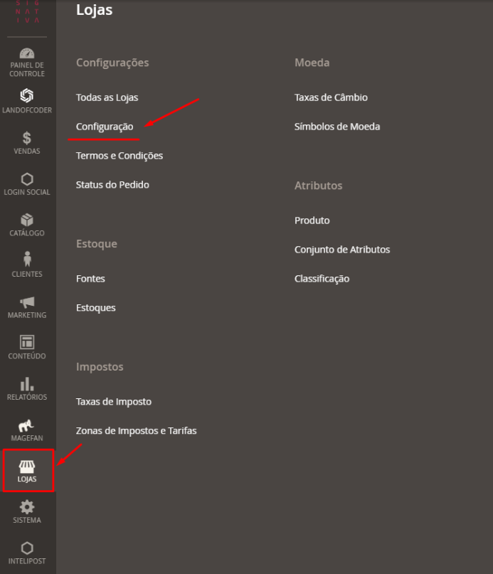Screen dimensions: 493x574
Task: Select the Conteúdo layout icon
Action: tap(27, 343)
